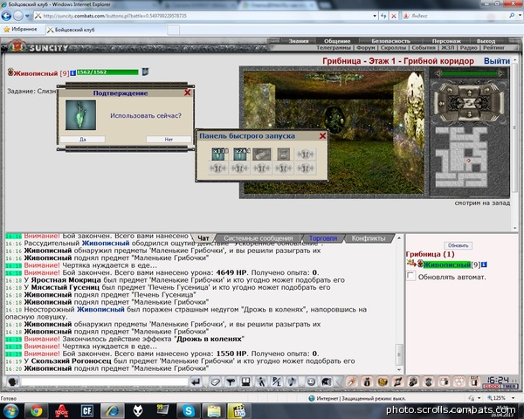Open the smiley emoticons picker
Screen dimensions: 524x419
(x=311, y=381)
